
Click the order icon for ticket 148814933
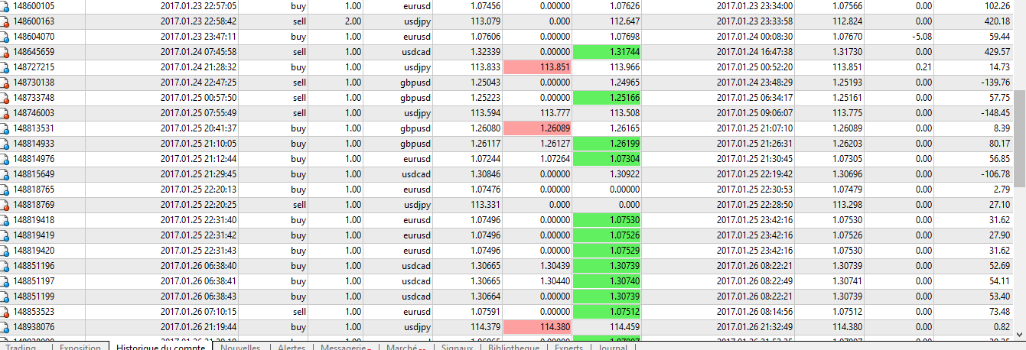[x=5, y=144]
